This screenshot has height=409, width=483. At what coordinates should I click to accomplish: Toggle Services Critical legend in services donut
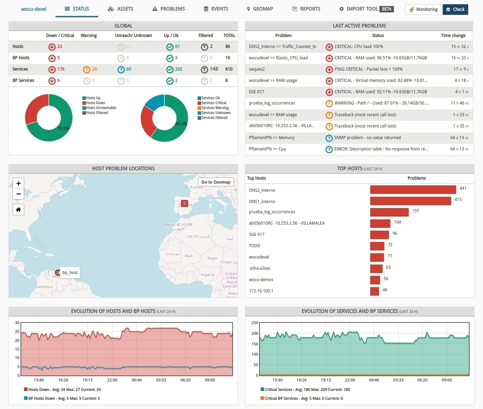tap(212, 103)
